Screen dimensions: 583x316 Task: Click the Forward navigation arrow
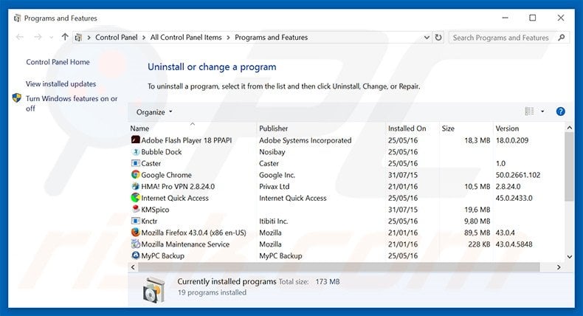(x=38, y=37)
